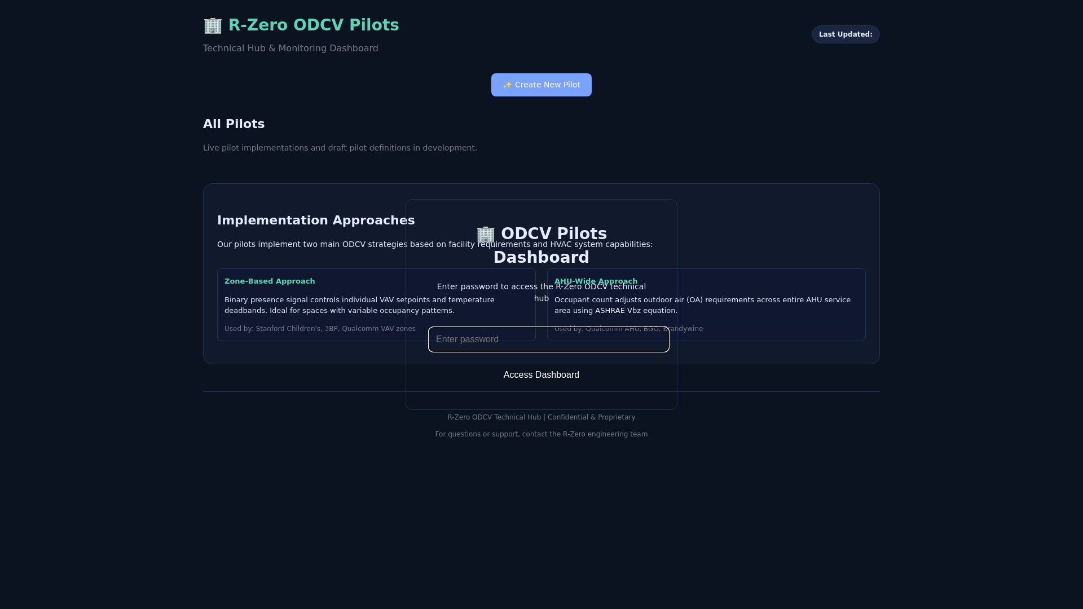The image size is (1083, 609).
Task: Click Access Dashboard button
Action: (541, 375)
